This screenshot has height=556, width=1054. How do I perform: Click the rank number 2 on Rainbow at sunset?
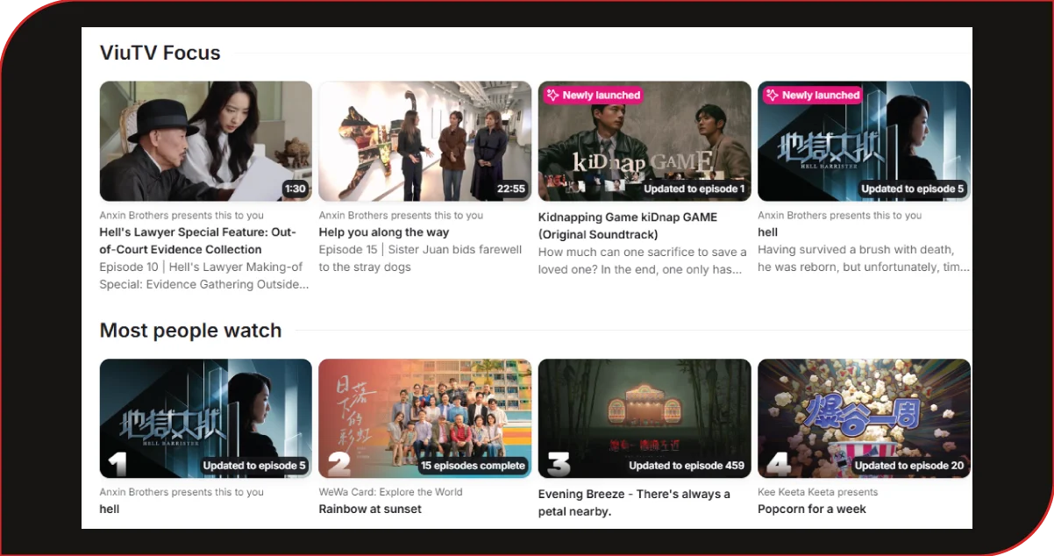[x=338, y=463]
